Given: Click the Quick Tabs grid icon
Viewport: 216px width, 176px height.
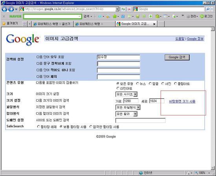Looking at the screenshot, I should tap(25, 24).
